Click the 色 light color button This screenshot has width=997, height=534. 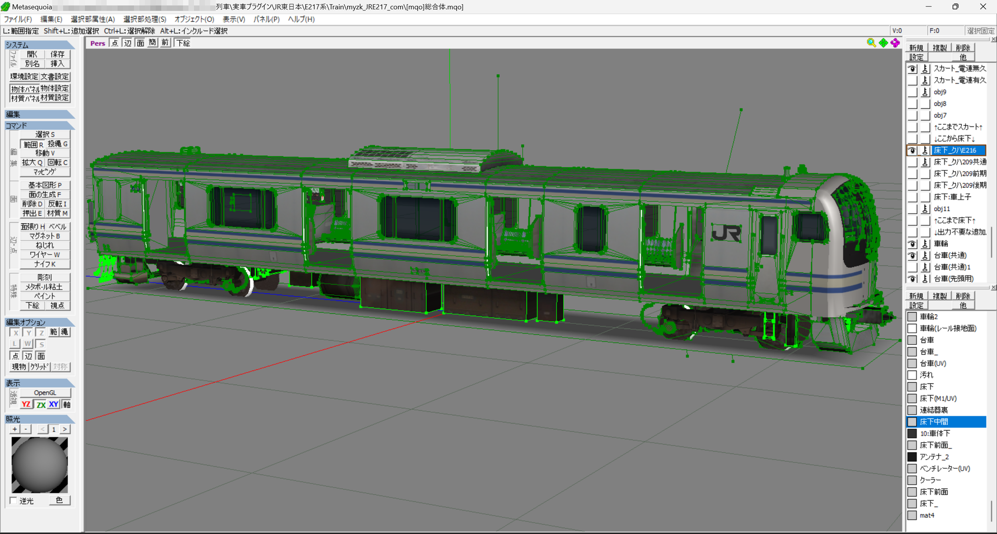[x=60, y=500]
